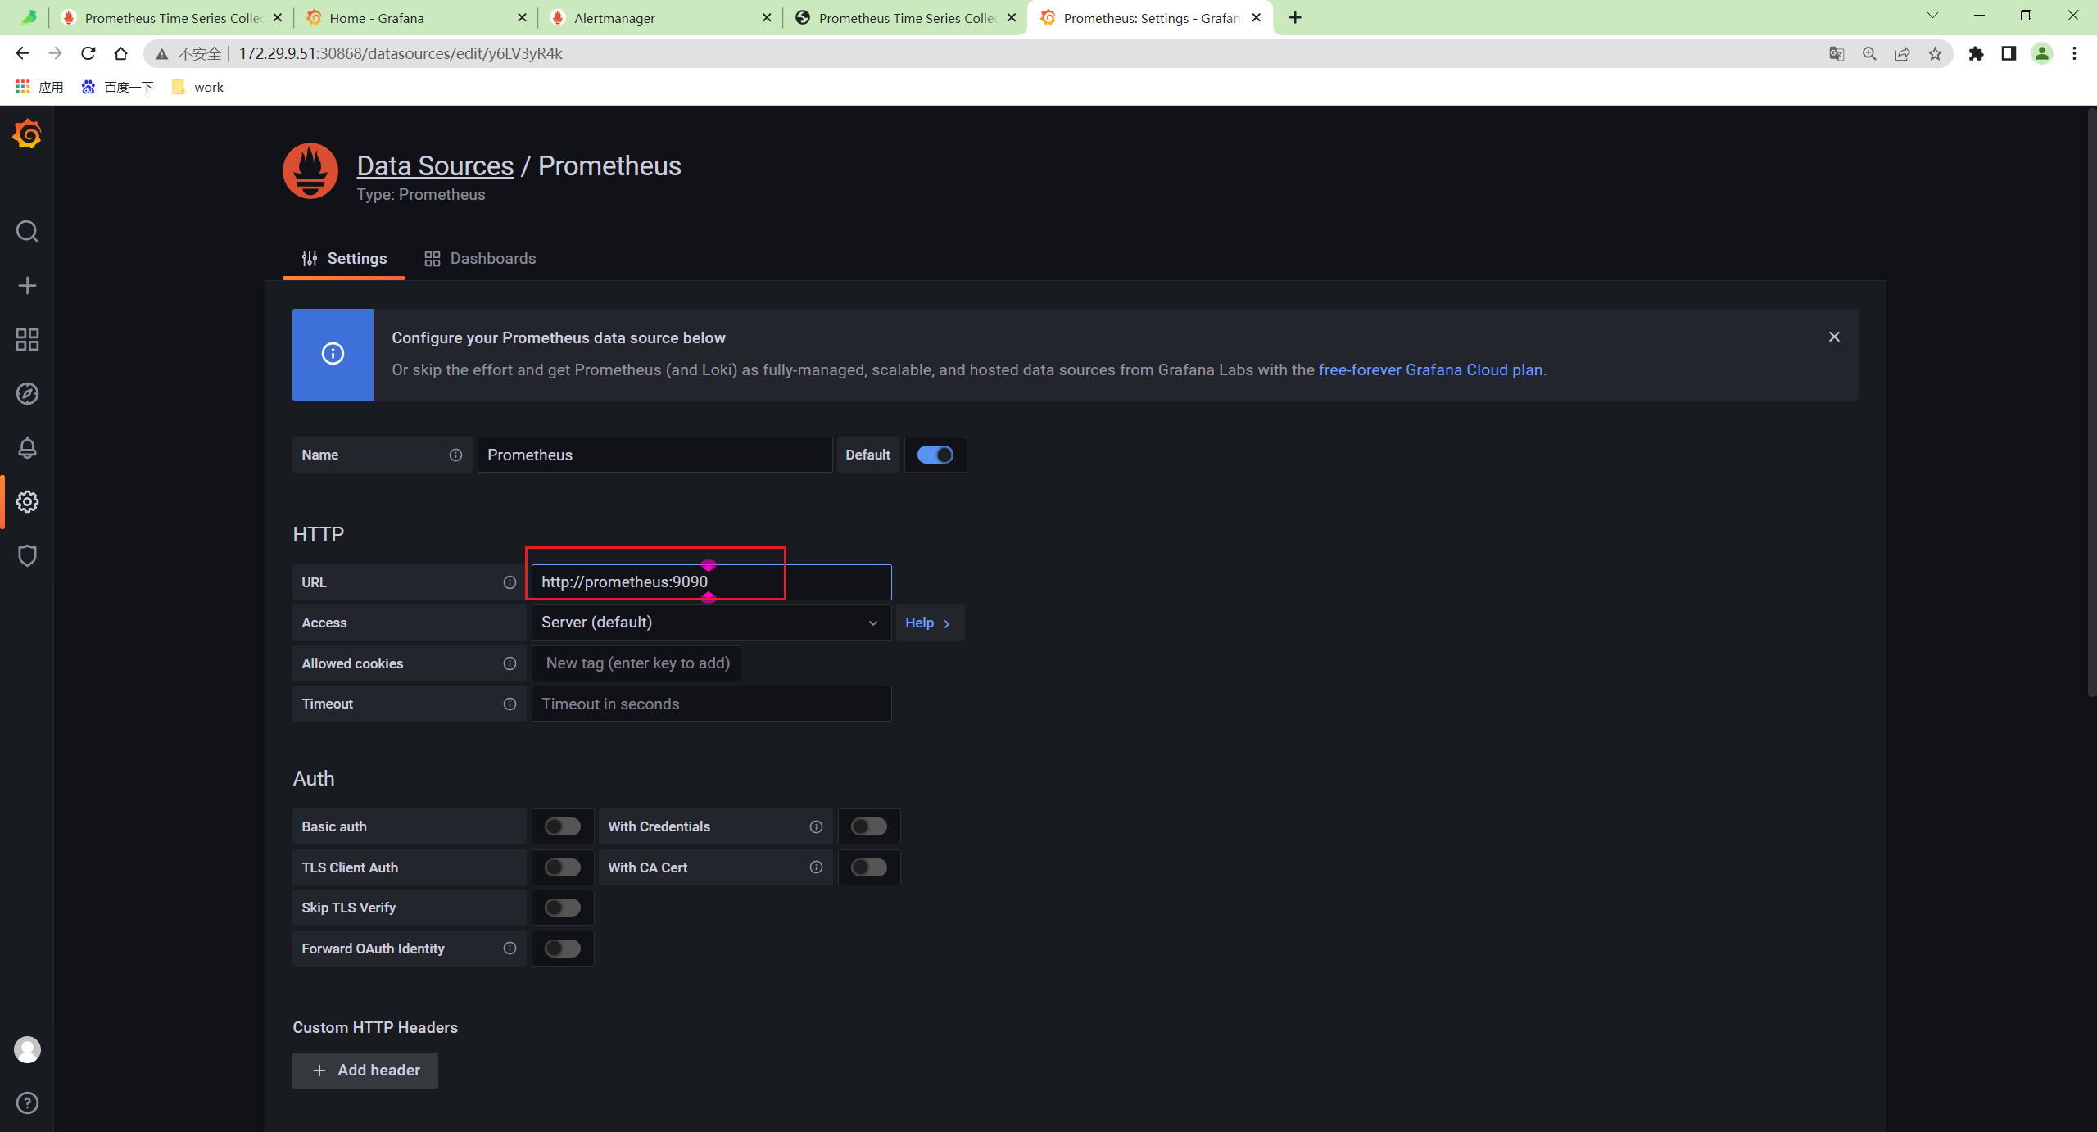
Task: Open the browser extensions puzzle icon
Action: click(x=1976, y=54)
